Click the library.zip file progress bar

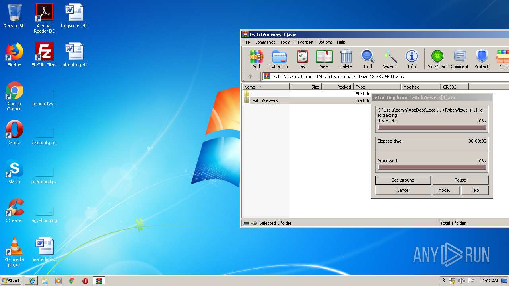click(432, 128)
